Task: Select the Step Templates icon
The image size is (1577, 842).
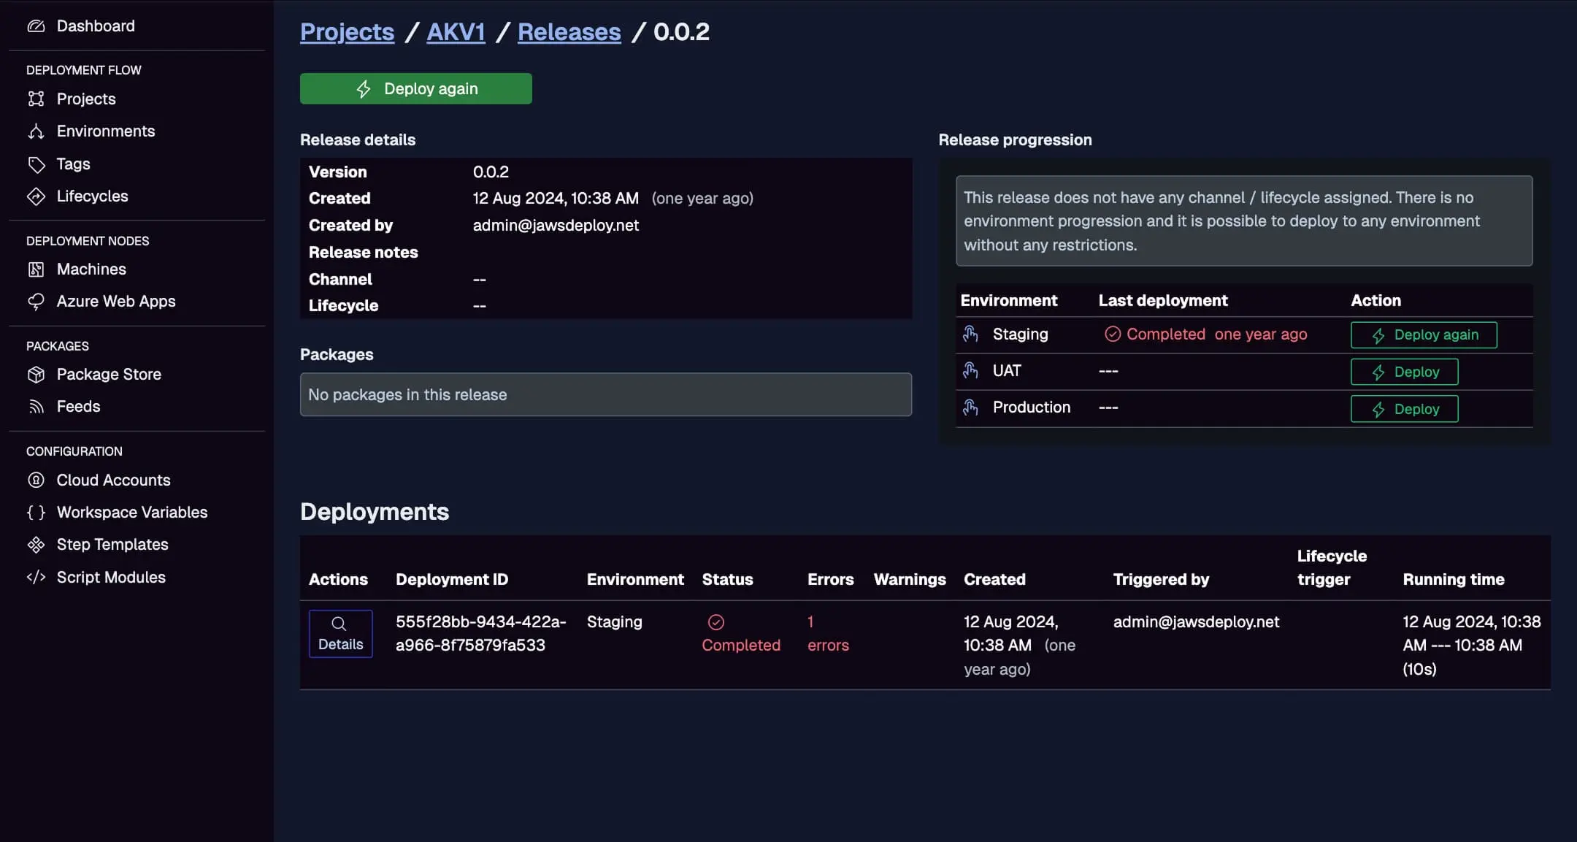Action: (x=37, y=544)
